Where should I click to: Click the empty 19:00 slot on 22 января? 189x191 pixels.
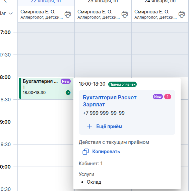click(x=46, y=133)
